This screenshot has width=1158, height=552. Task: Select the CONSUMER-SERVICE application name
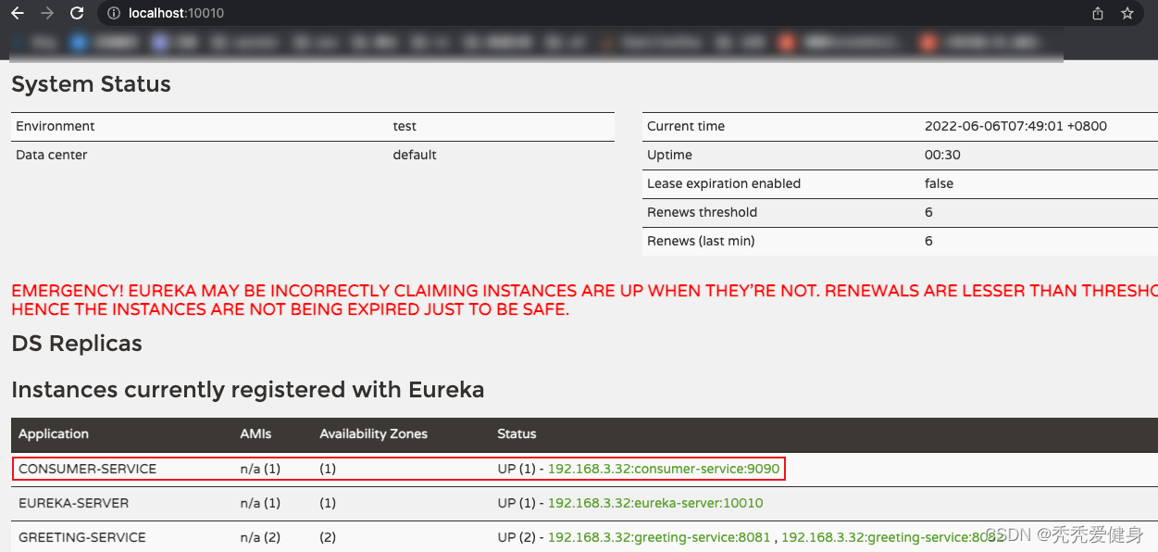click(88, 469)
